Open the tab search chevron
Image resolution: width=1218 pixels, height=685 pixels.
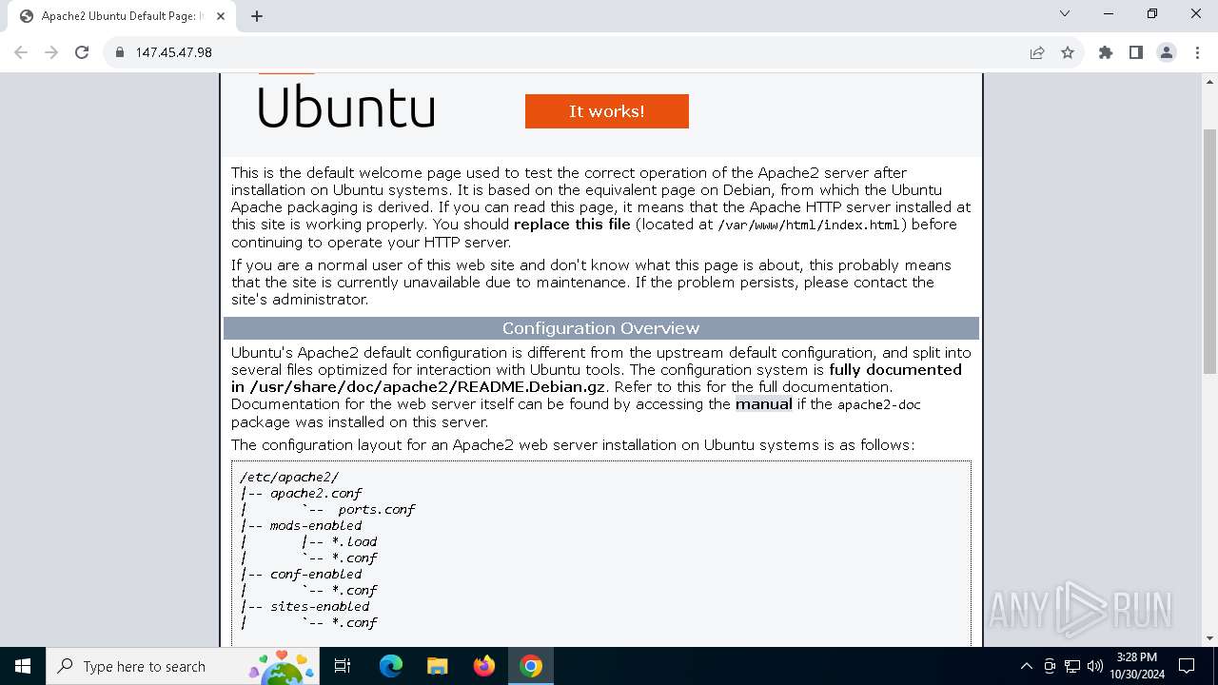click(x=1065, y=13)
